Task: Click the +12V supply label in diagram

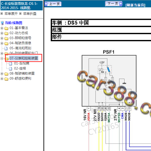Action: coord(102,62)
